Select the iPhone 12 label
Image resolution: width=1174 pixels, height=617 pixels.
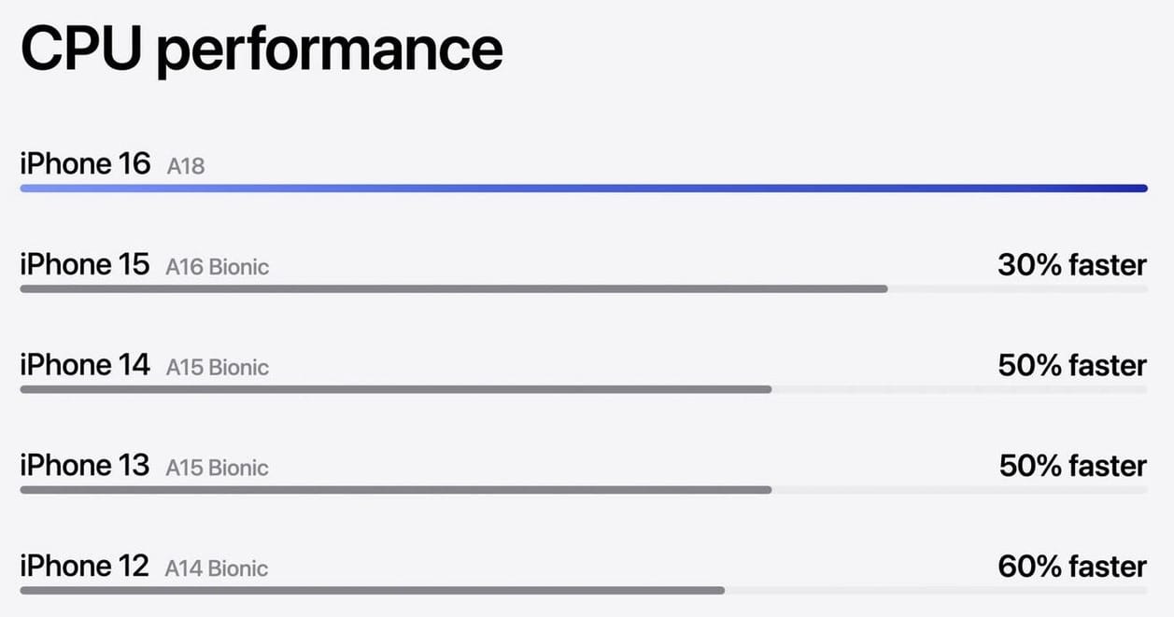click(85, 566)
